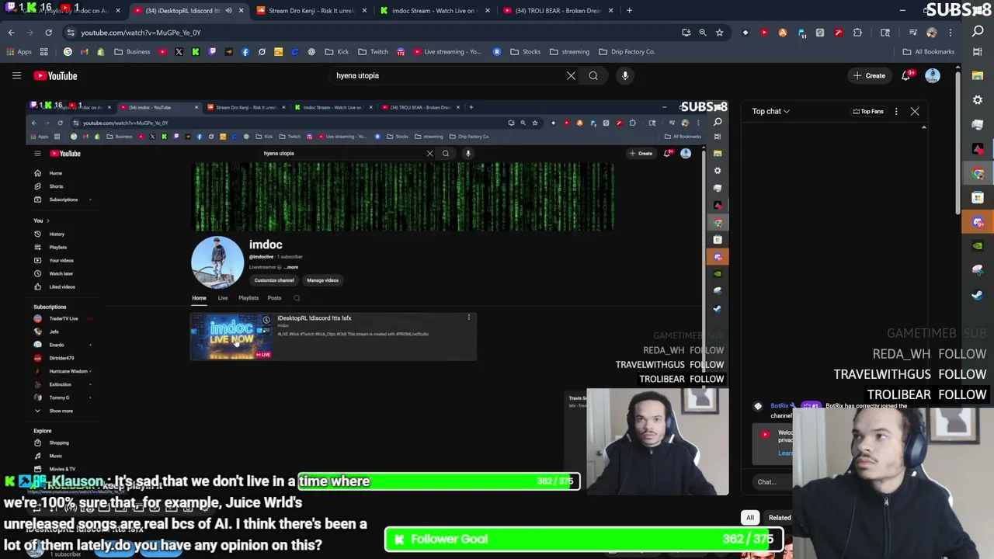Open Stocks bookmarks folder
994x559 pixels.
click(525, 52)
